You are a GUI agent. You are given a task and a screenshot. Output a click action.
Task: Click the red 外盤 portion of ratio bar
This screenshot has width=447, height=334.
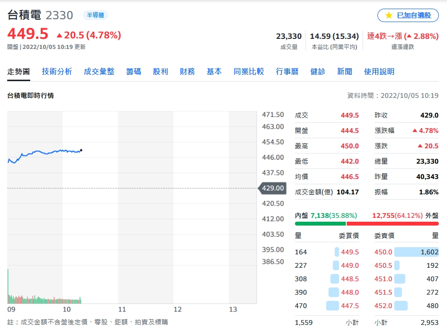coord(392,224)
